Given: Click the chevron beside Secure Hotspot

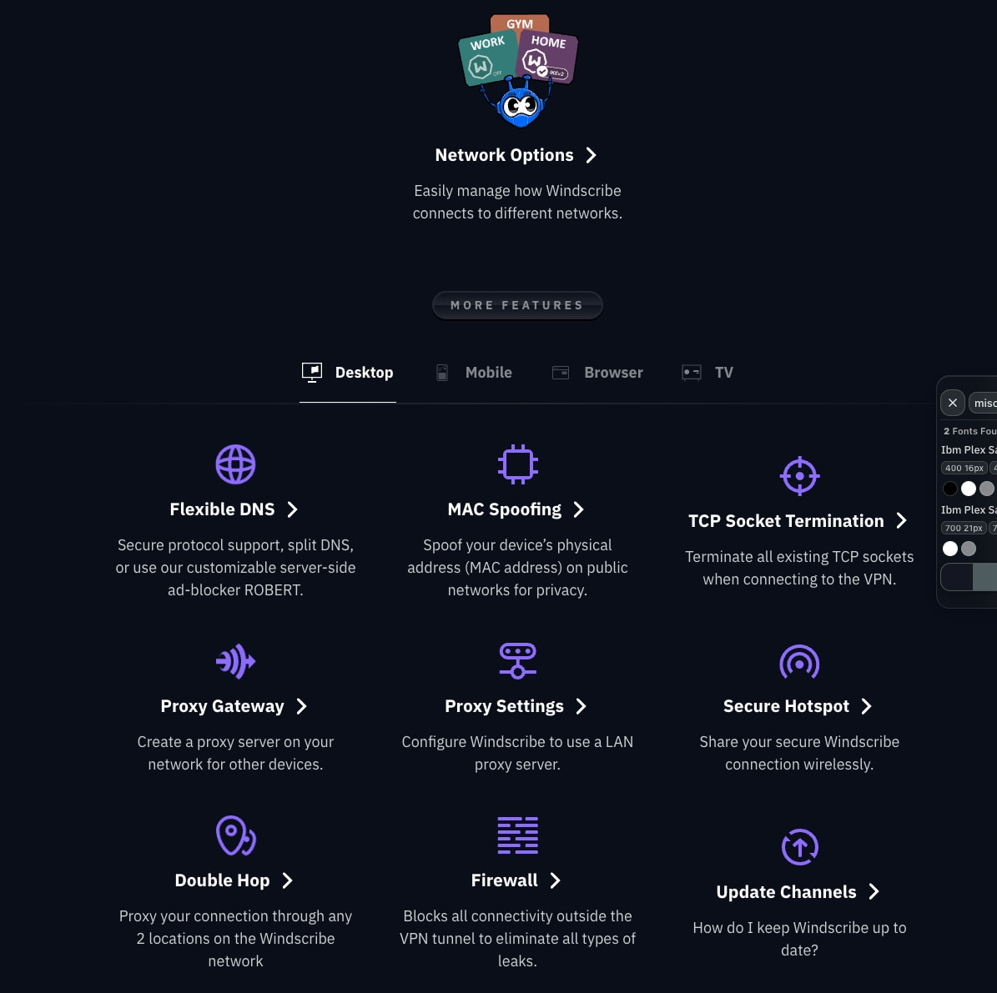Looking at the screenshot, I should [x=866, y=706].
